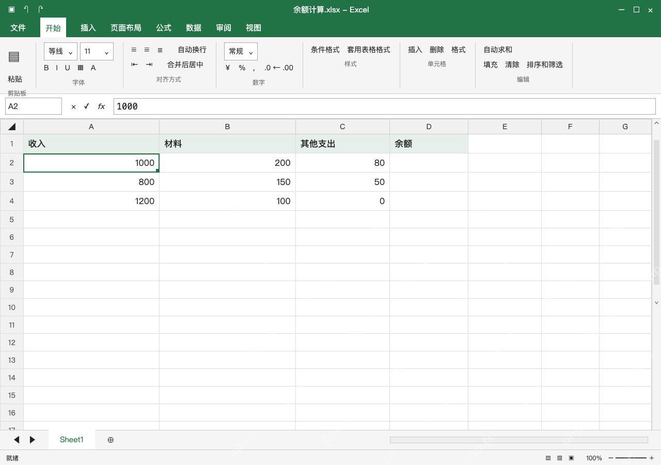Toggle 自动换行 wrap text
The image size is (661, 465).
tap(192, 50)
